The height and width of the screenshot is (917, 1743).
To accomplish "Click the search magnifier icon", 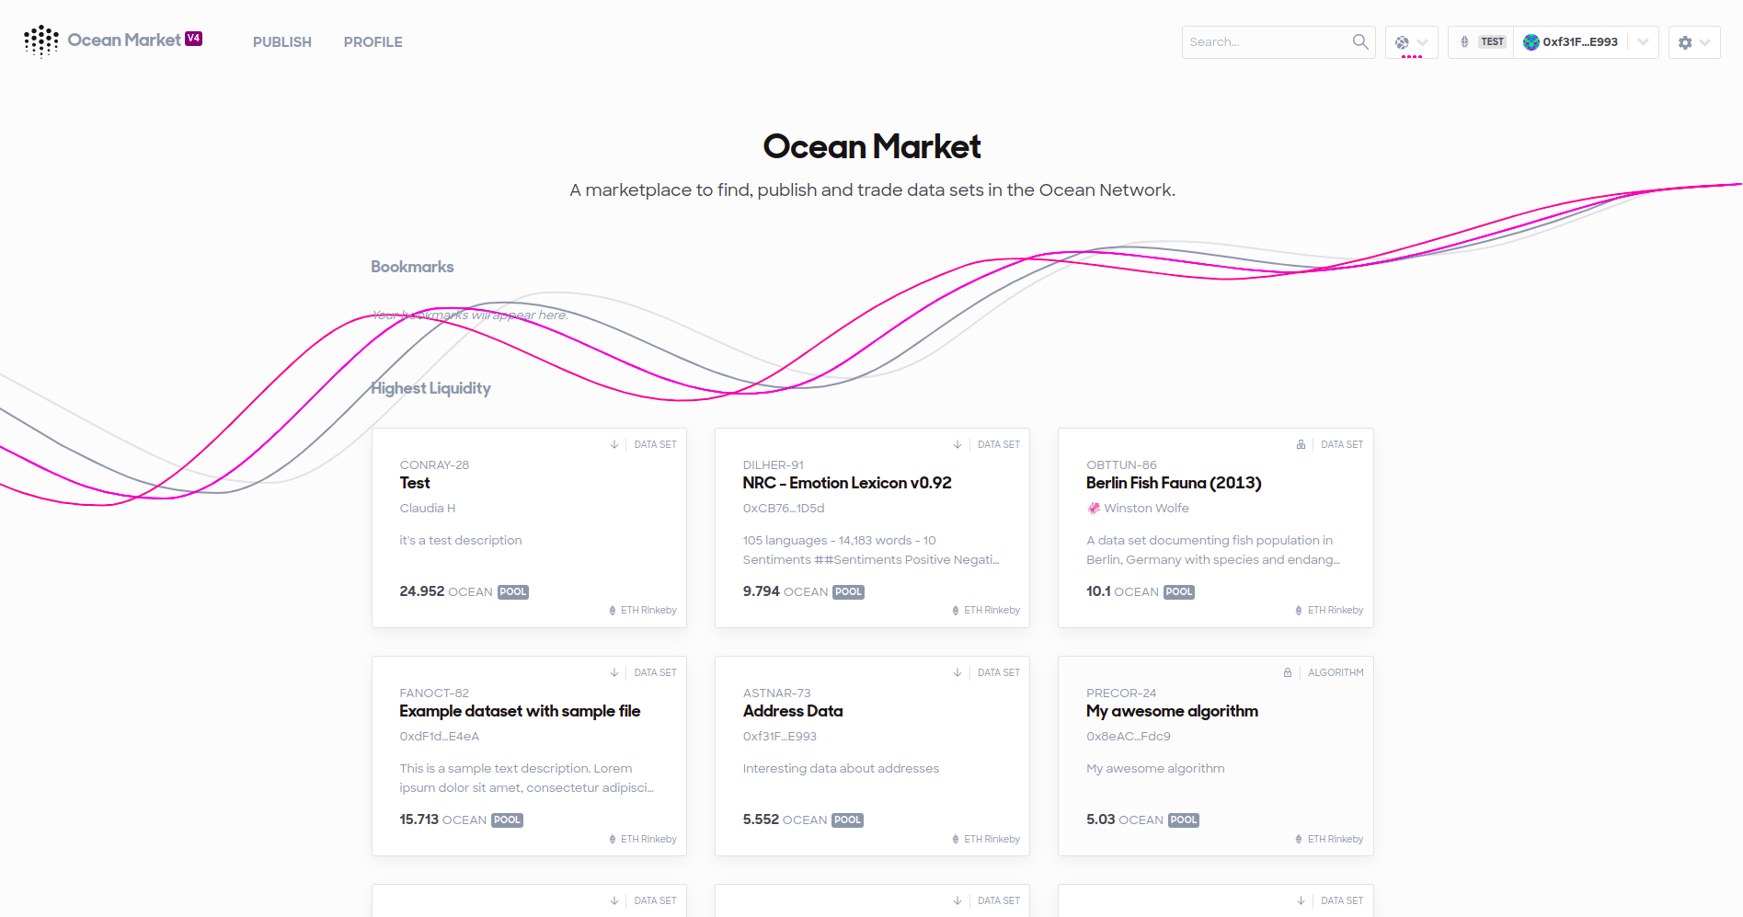I will tap(1360, 41).
